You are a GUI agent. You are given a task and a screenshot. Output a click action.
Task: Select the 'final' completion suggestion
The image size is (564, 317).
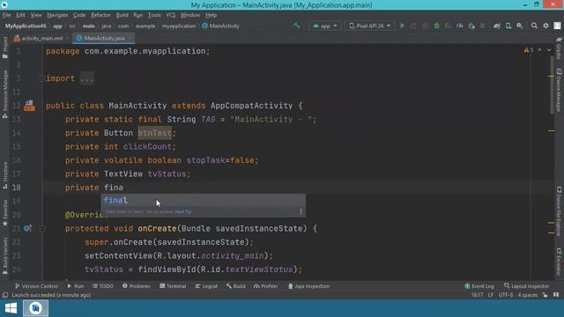tap(204, 201)
